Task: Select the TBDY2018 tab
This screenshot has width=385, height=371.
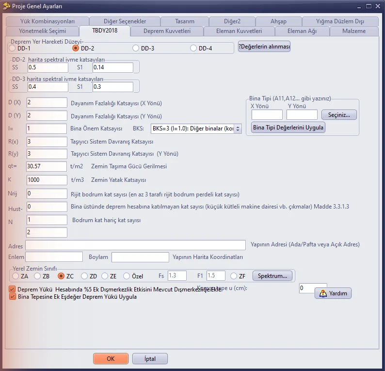Action: [x=105, y=31]
